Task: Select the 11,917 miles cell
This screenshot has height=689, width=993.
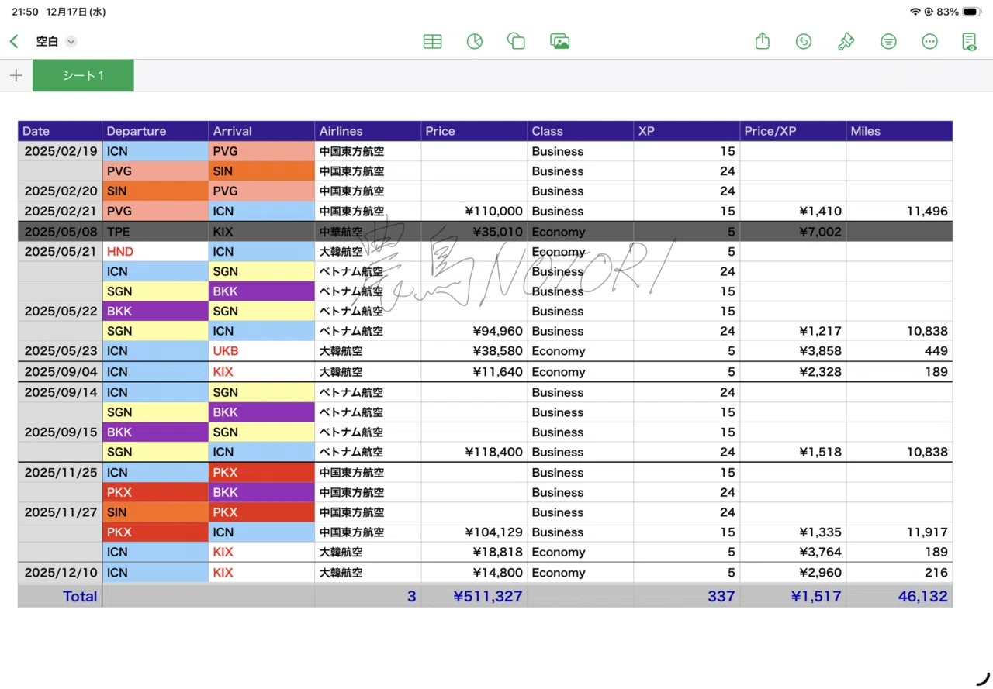Action: tap(899, 532)
